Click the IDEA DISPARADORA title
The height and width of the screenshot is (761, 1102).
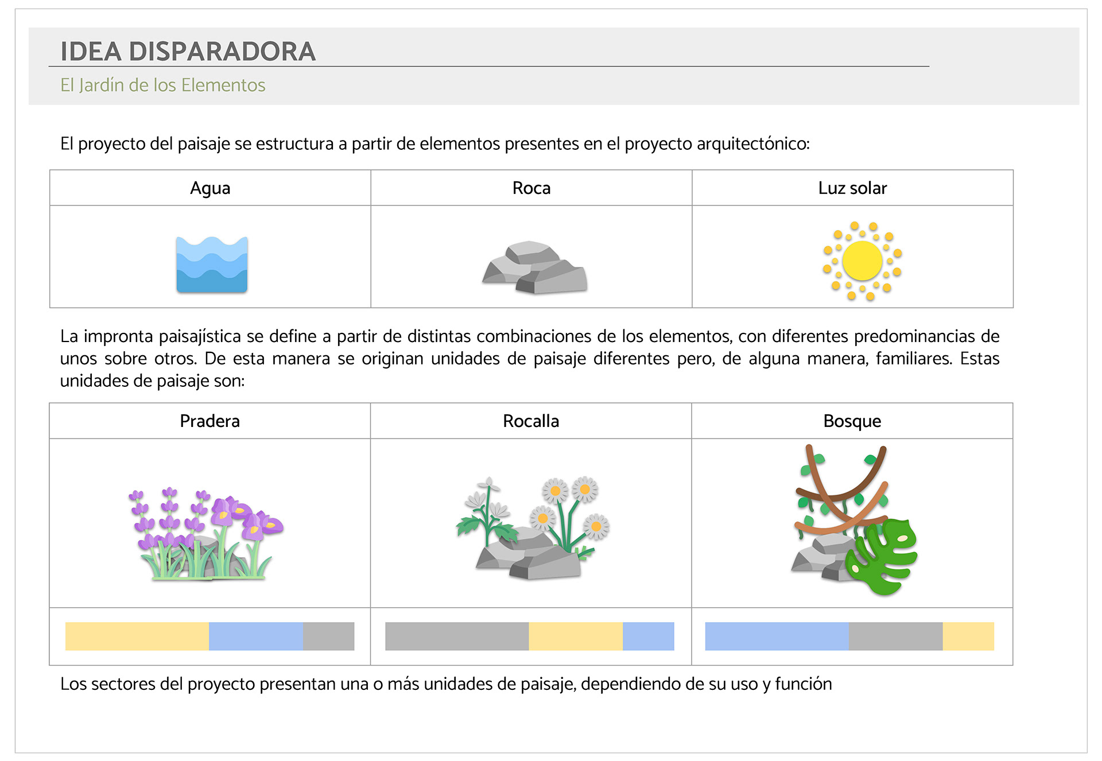(188, 52)
